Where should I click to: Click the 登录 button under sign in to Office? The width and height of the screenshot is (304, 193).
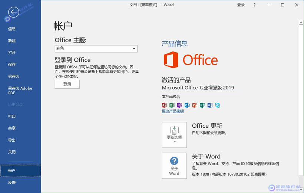tap(67, 84)
